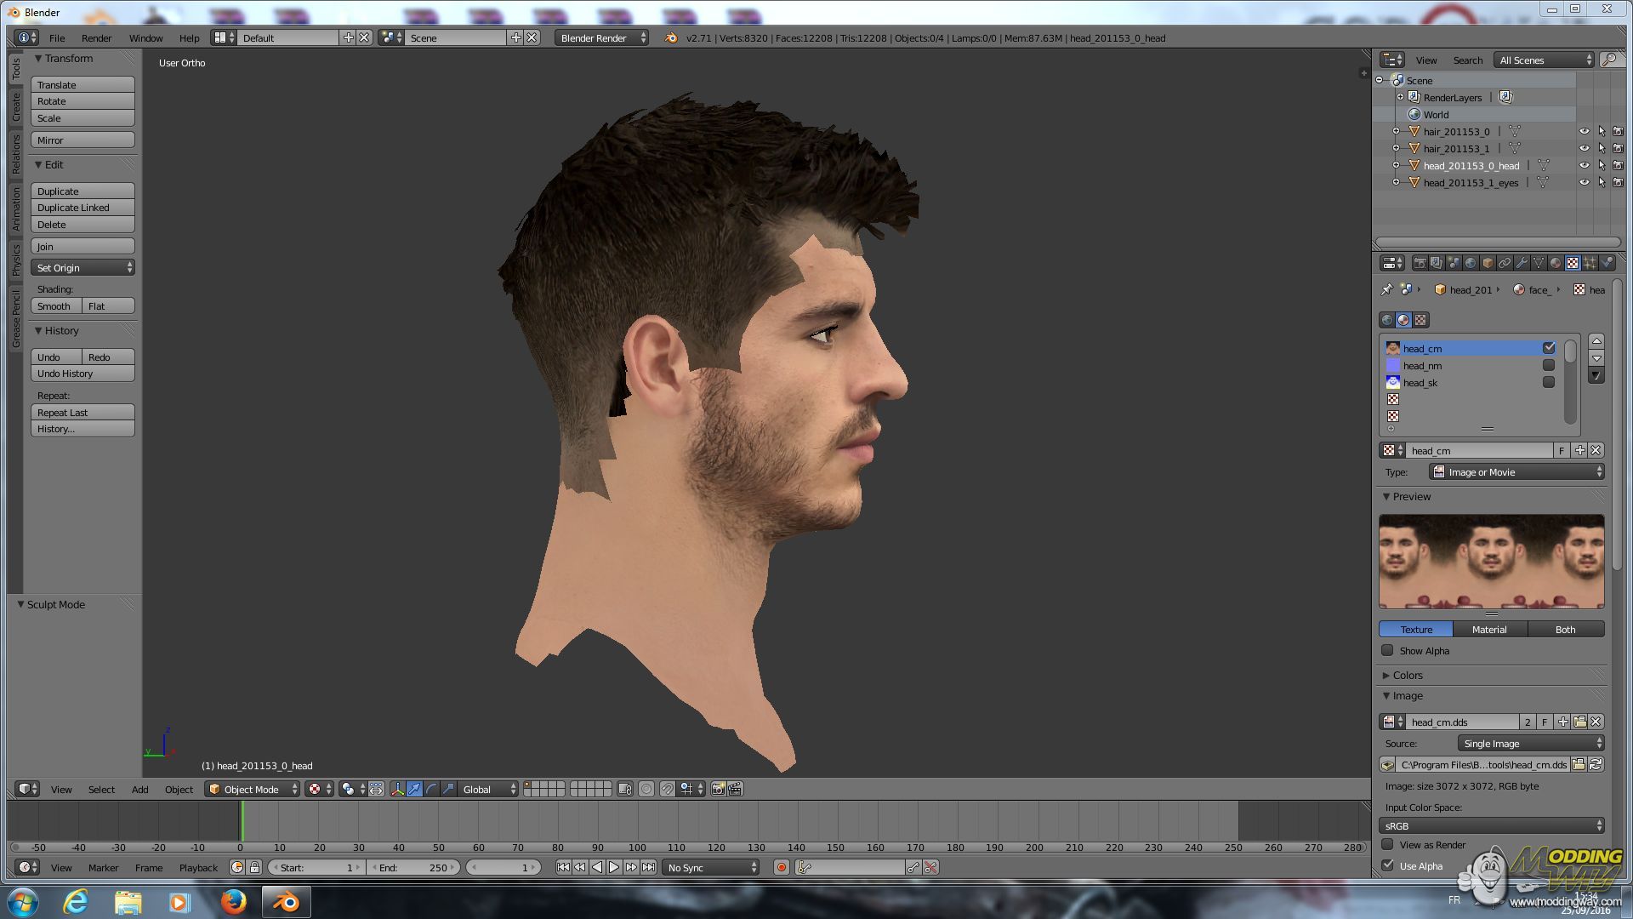The image size is (1633, 919).
Task: Expand the Colors panel
Action: [x=1407, y=675]
